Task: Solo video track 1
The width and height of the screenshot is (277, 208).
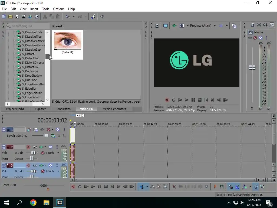Action: 64,130
